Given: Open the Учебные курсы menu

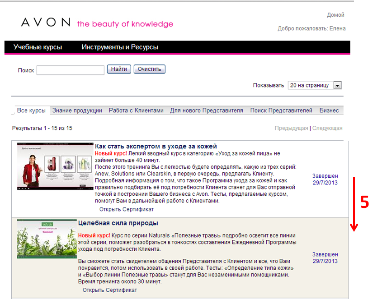Looking at the screenshot, I should [x=38, y=47].
